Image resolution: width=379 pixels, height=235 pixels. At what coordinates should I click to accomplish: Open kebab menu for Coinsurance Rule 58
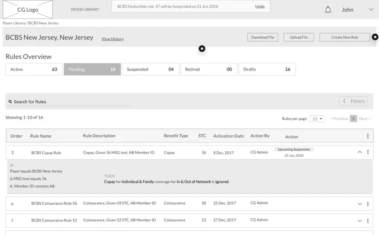[x=368, y=204]
